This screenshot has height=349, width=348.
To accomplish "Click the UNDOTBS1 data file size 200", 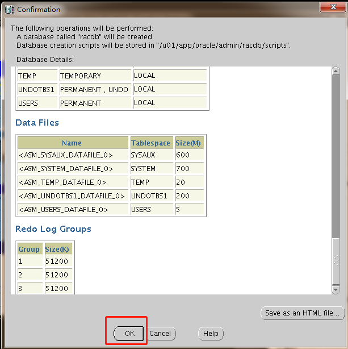I will [189, 196].
